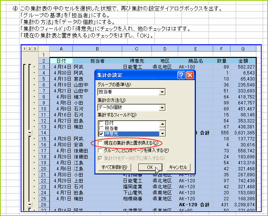Image resolution: width=268 pixels, height=216 pixels.
Task: Click the cell AK-100 in row 3
Action: click(x=195, y=67)
